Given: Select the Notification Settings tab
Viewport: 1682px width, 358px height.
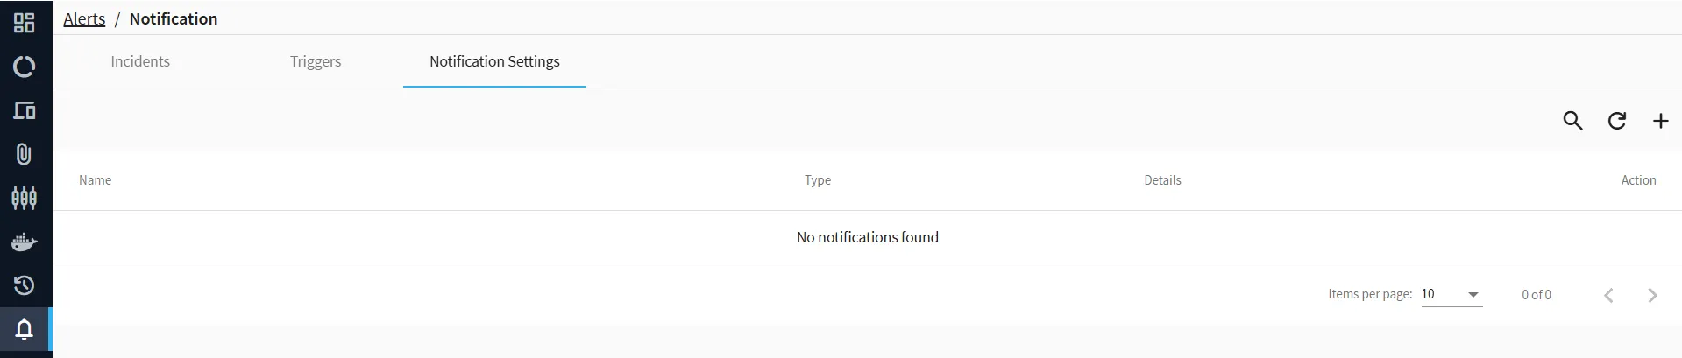Looking at the screenshot, I should (x=494, y=61).
